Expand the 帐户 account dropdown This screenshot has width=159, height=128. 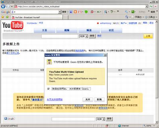coord(124,23)
